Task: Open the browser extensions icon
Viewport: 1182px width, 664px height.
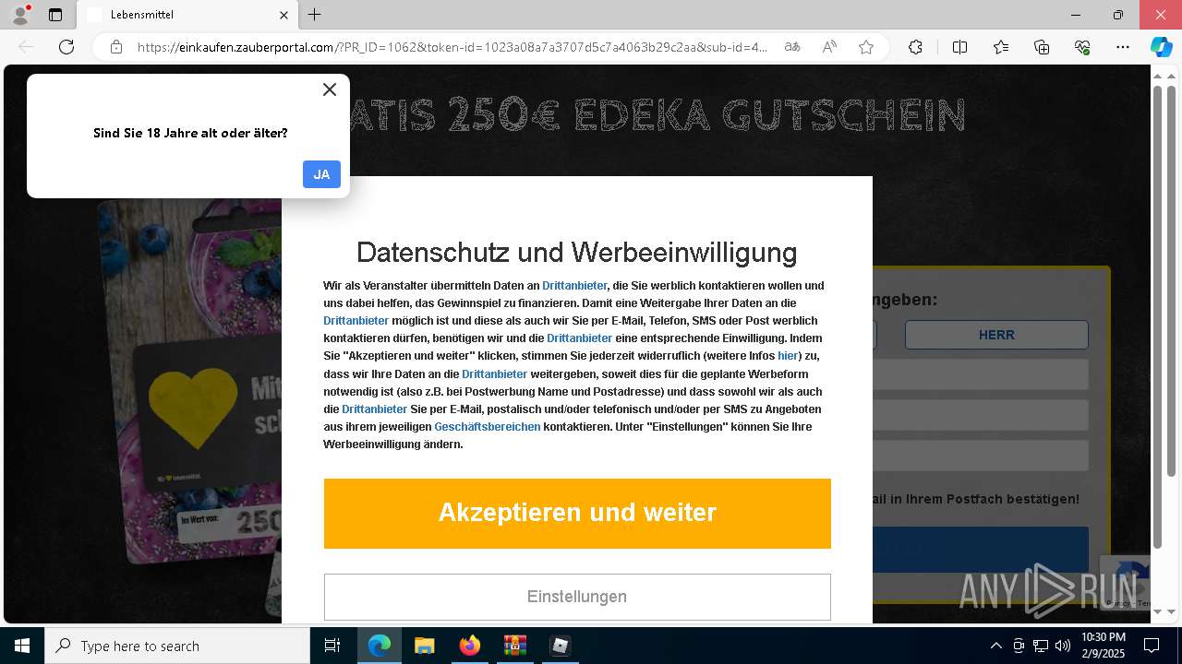Action: (915, 47)
